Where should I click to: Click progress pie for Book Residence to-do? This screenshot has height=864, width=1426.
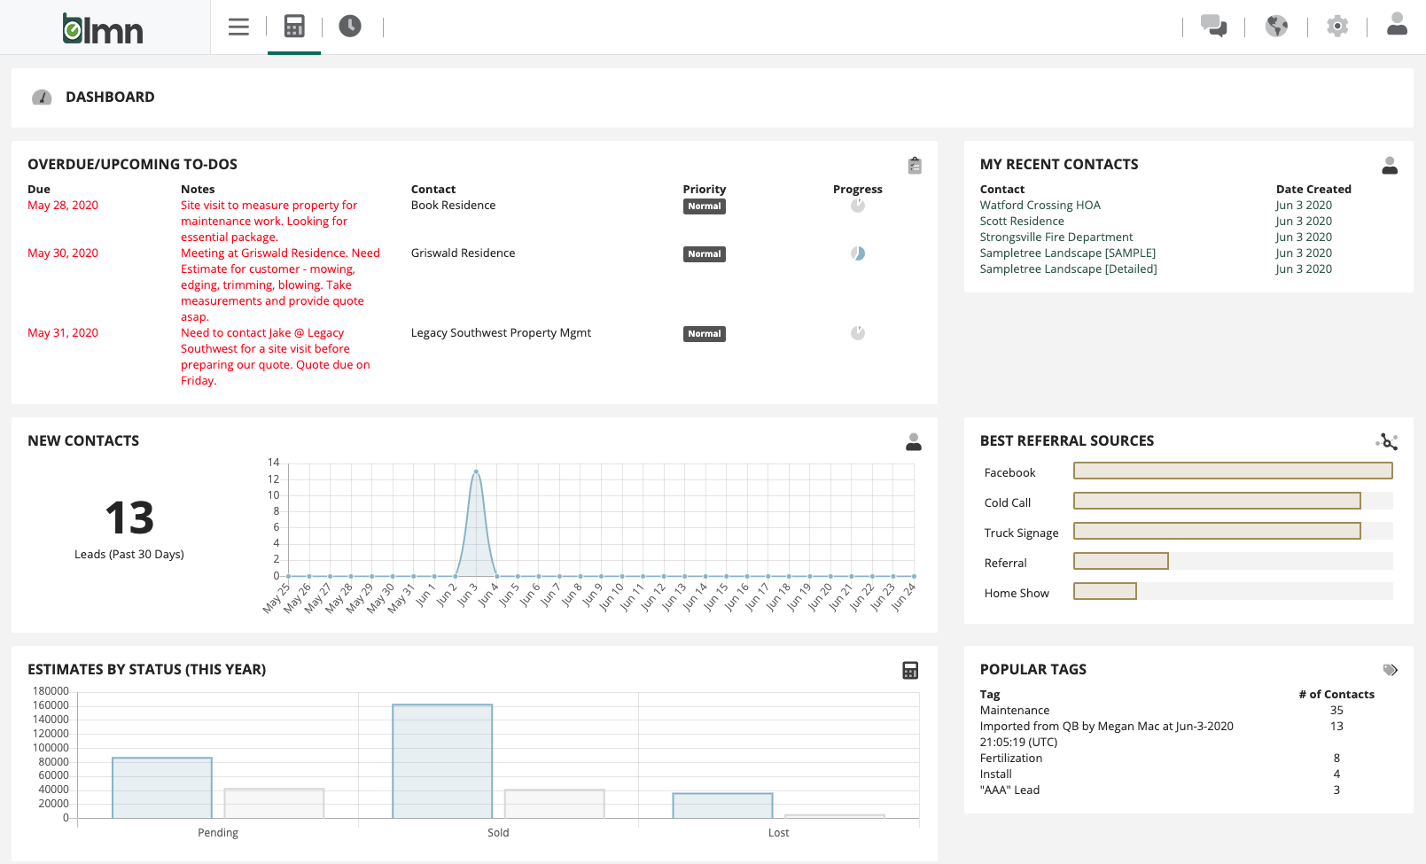[x=858, y=206]
